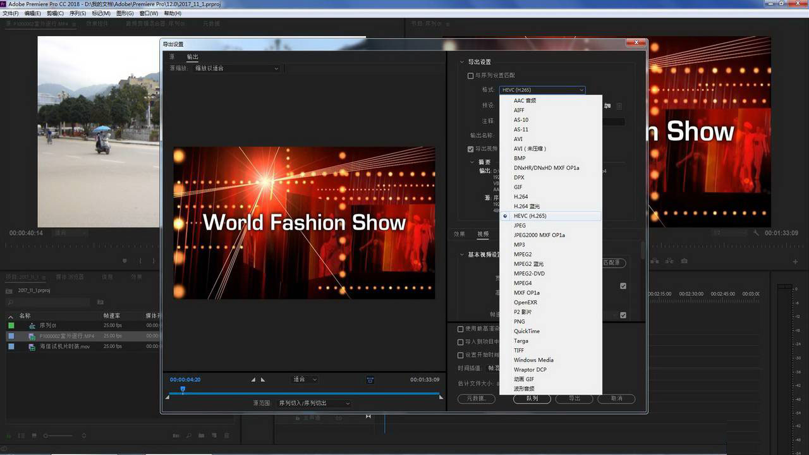Screen dimensions: 809x455
Task: Click the 元数据 metadata button
Action: click(x=477, y=399)
